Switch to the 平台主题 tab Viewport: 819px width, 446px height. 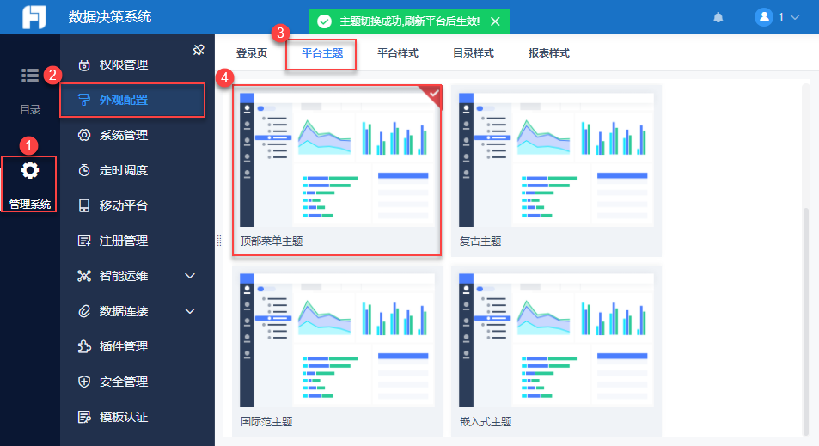322,52
